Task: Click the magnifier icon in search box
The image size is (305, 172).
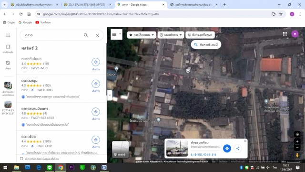Action: click(x=86, y=35)
